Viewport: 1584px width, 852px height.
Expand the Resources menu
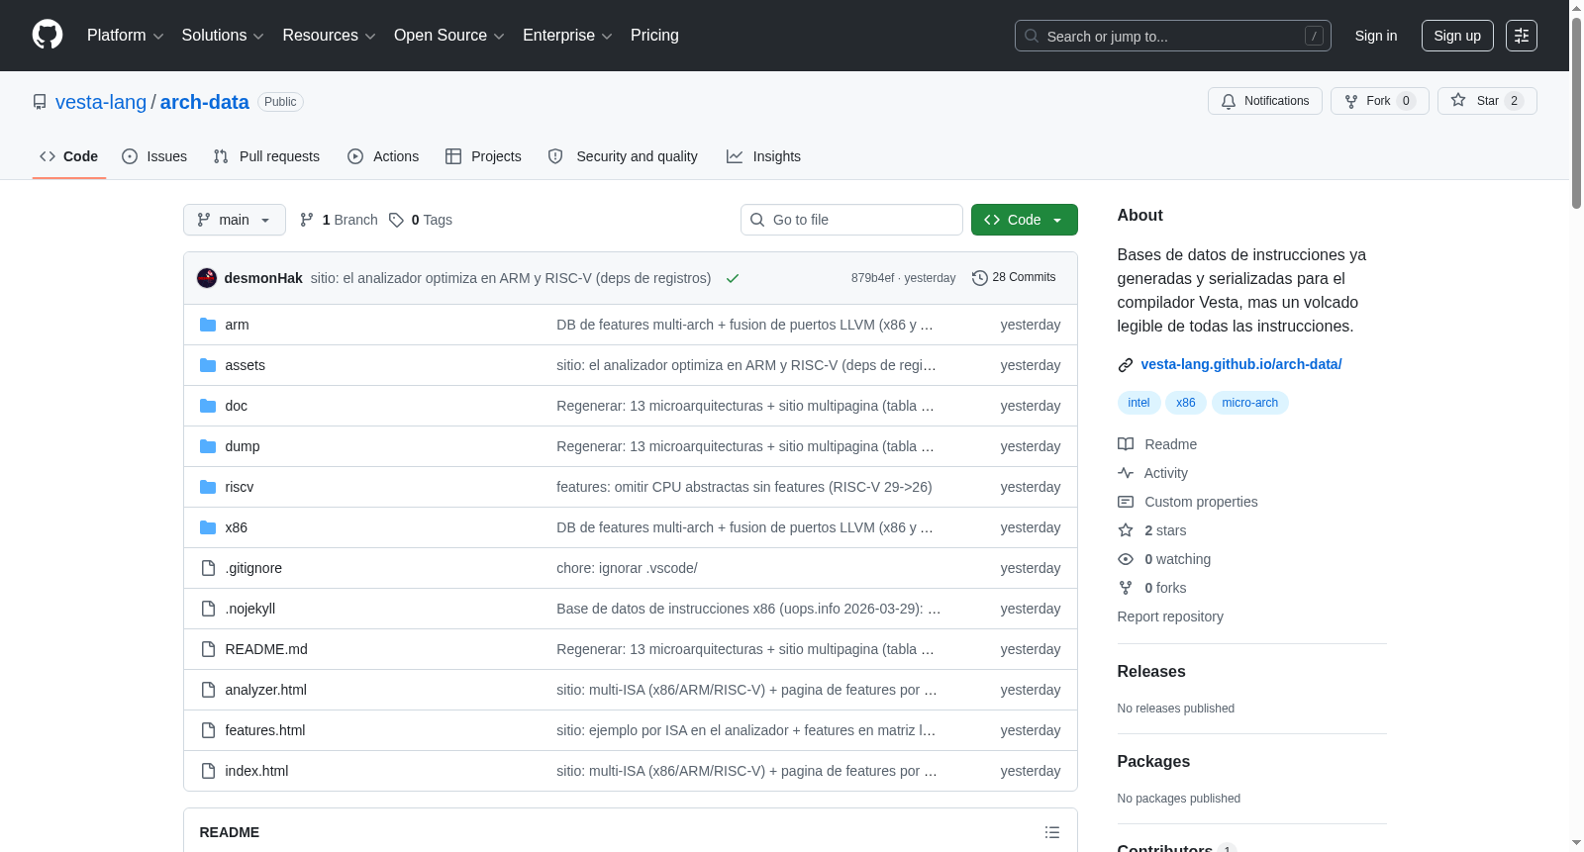click(329, 36)
